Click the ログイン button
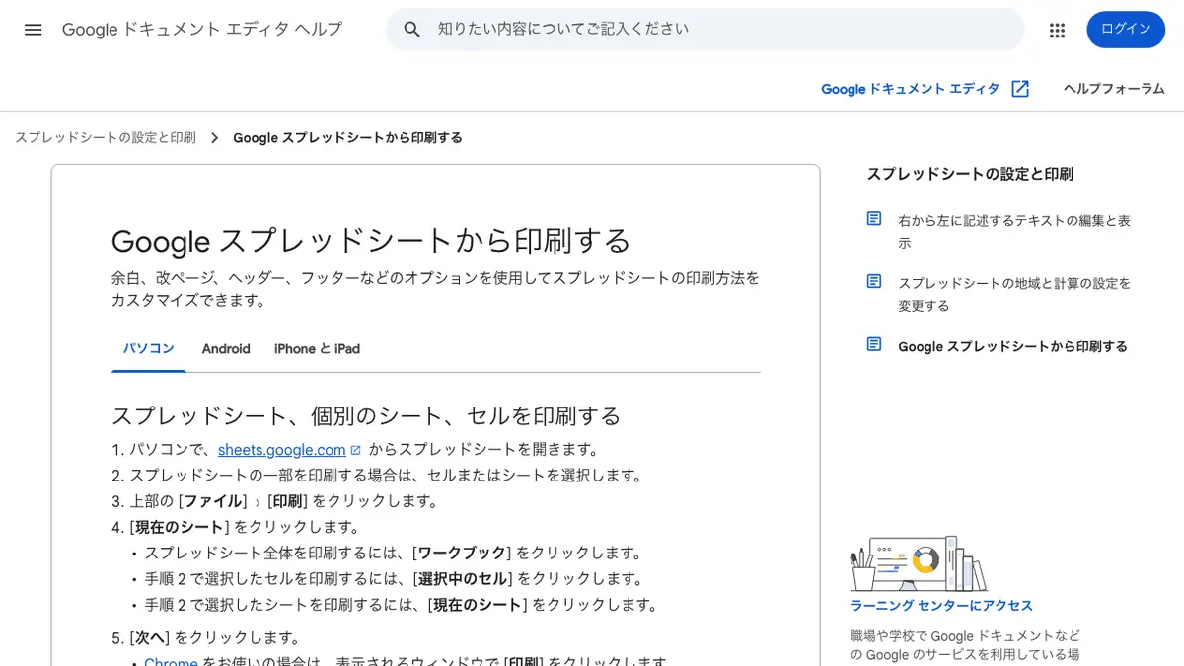Screen dimensions: 1184x666 click(x=1126, y=30)
